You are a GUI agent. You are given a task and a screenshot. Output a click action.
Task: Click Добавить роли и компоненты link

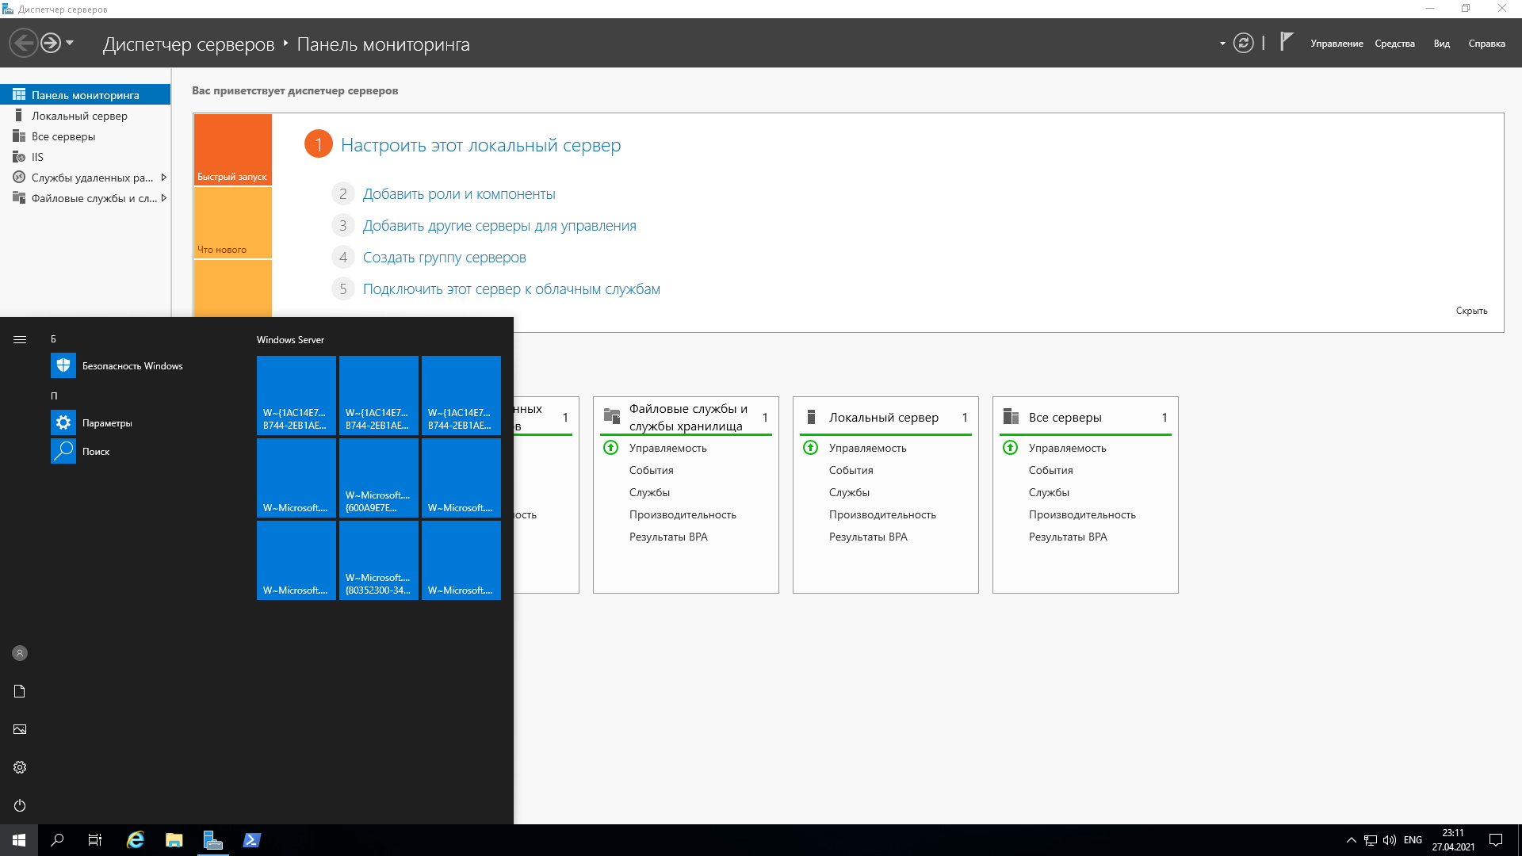click(x=459, y=194)
